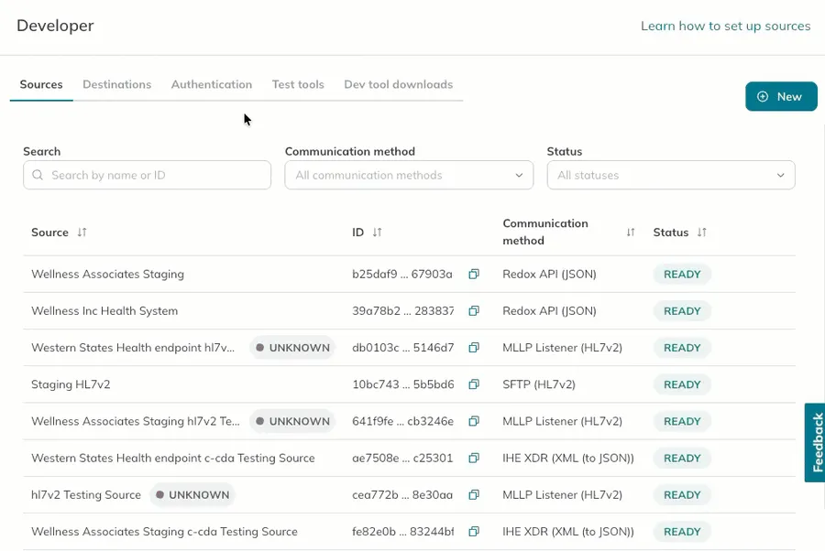825x551 pixels.
Task: Click MLLP Listener cell for hl7v2 Testing Source
Action: (563, 495)
